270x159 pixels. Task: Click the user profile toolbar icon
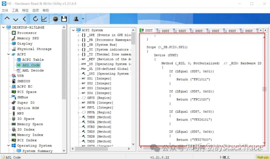76,19
